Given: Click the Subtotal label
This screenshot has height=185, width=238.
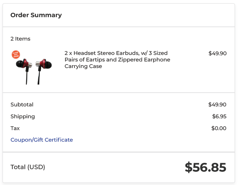Looking at the screenshot, I should pos(22,105).
